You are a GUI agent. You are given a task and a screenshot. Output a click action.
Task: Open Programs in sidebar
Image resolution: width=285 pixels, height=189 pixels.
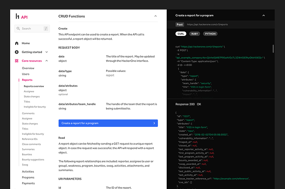pyautogui.click(x=28, y=177)
